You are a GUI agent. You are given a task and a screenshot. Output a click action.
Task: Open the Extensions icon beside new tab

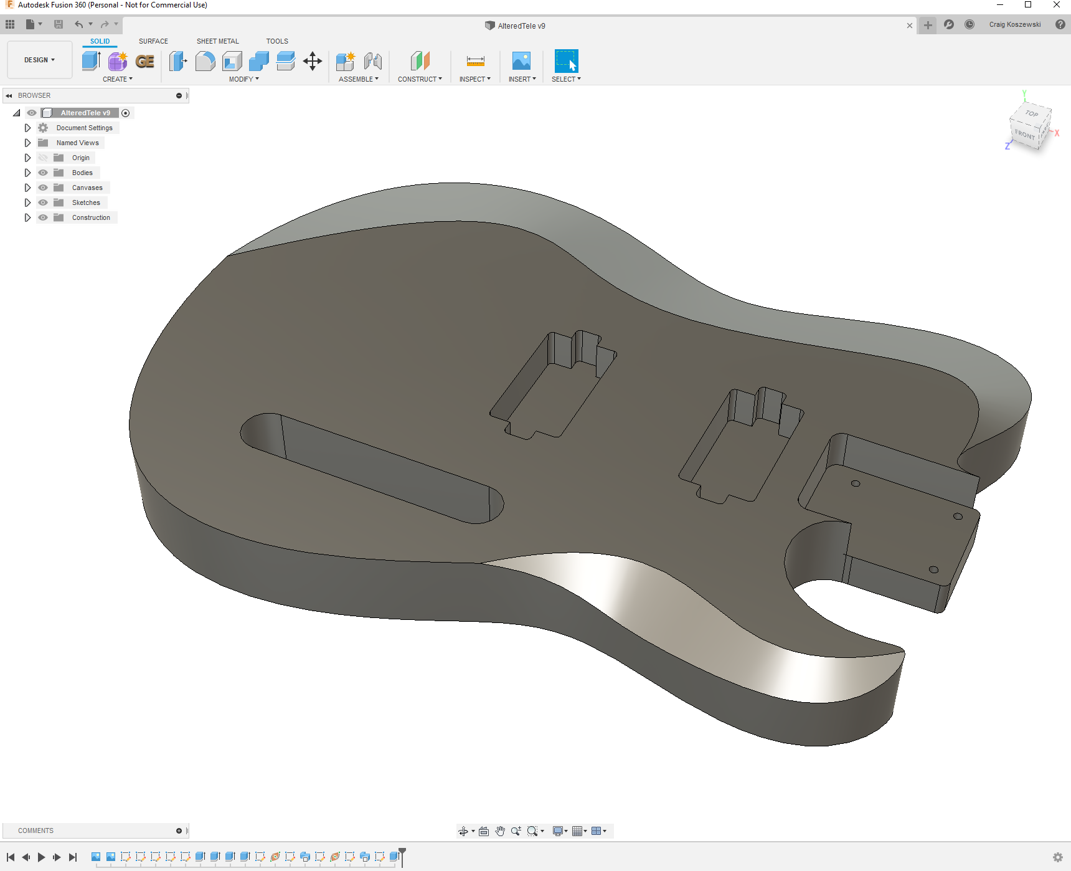949,24
